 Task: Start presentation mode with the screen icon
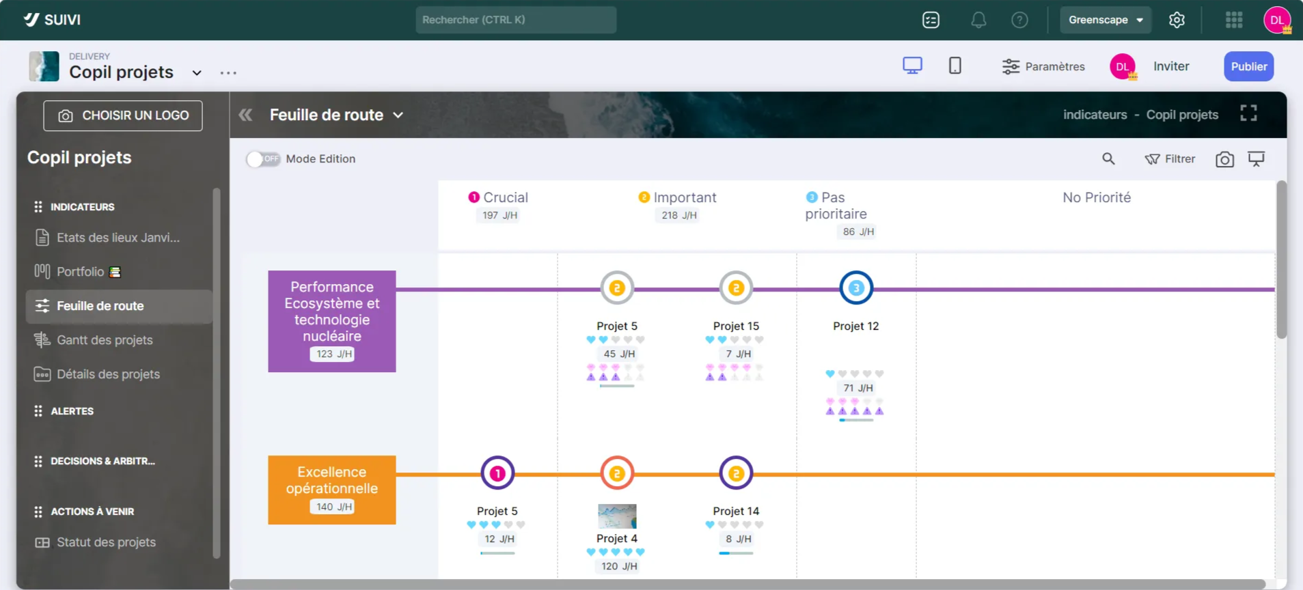1256,158
